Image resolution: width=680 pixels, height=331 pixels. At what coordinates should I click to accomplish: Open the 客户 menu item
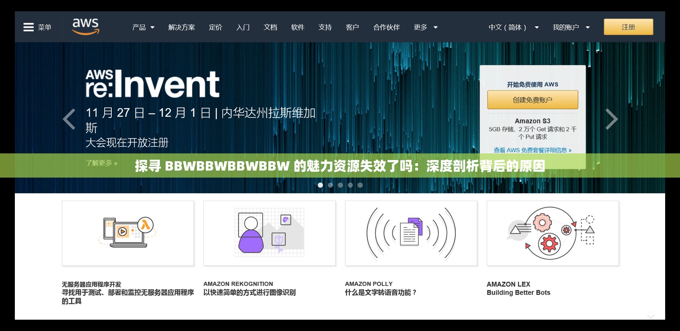352,27
